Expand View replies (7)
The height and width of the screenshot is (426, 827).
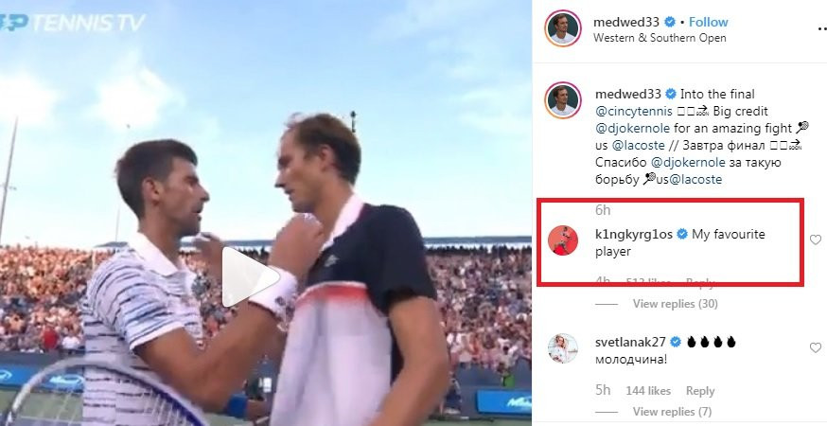tap(672, 411)
